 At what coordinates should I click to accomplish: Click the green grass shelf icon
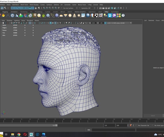43,16
